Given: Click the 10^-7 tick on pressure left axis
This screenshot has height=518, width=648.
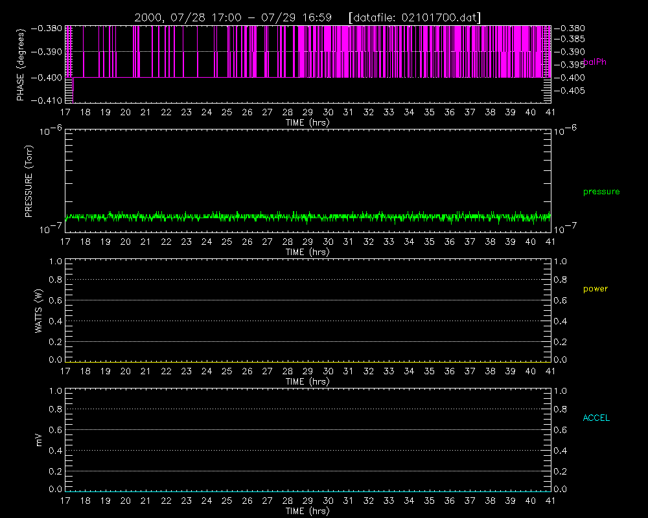Looking at the screenshot, I should 51,228.
